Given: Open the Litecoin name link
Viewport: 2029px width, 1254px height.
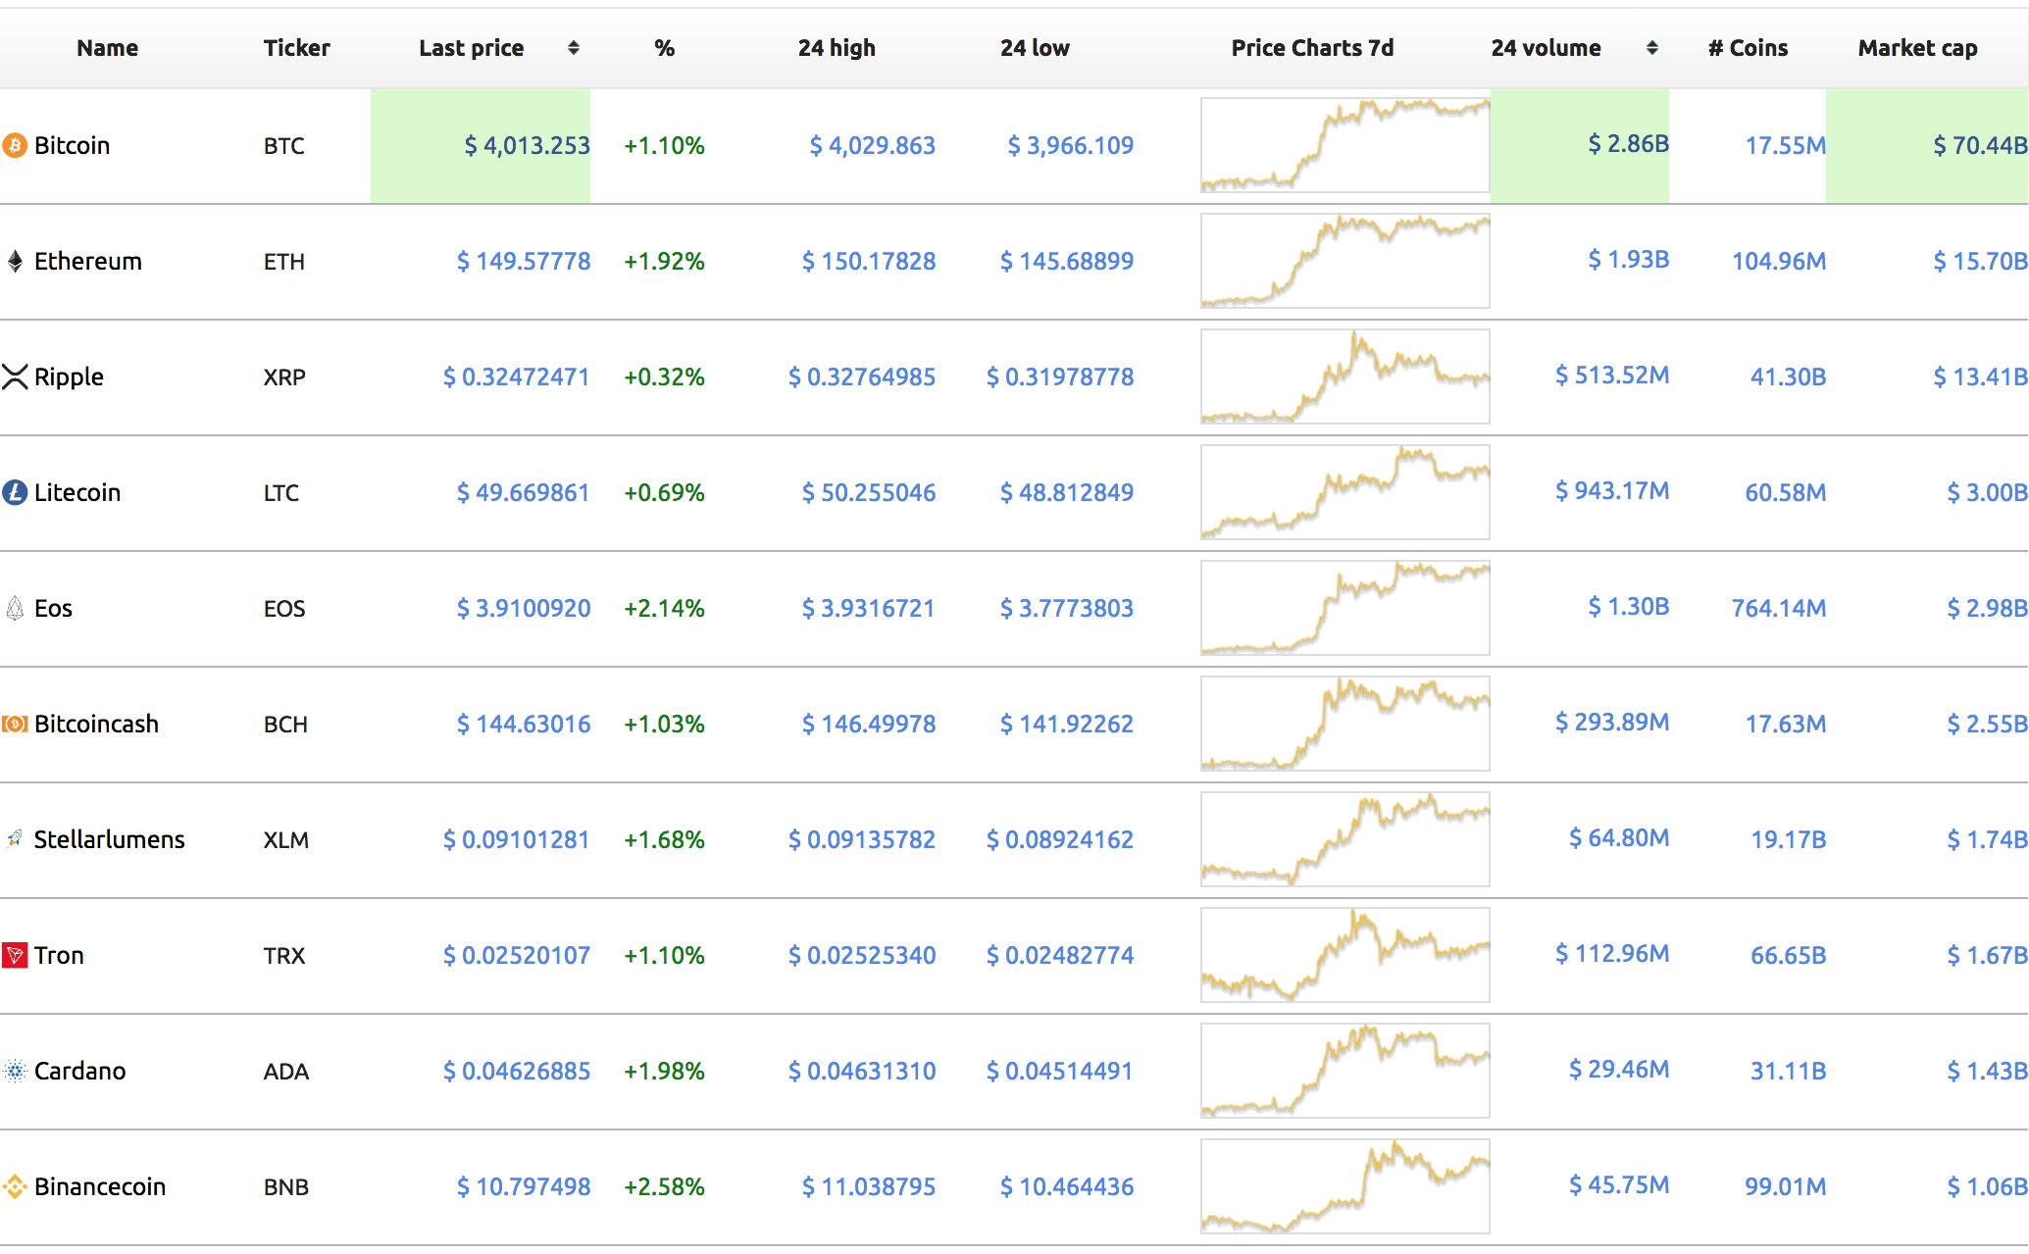Looking at the screenshot, I should 77,493.
